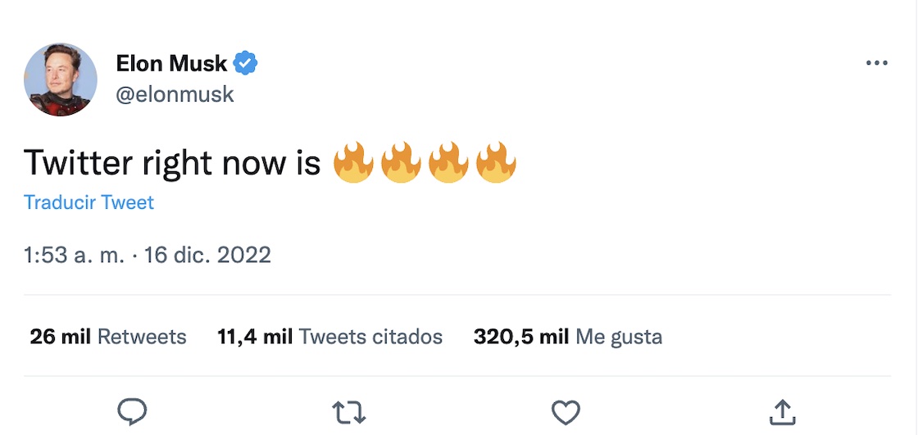
Task: Click the 16 dic. 2022 date
Action: [x=207, y=255]
